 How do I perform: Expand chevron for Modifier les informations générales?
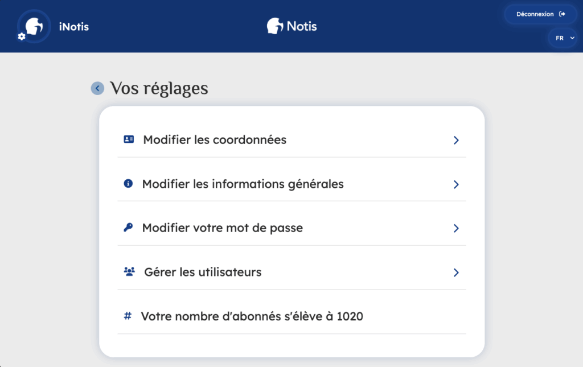pos(456,184)
